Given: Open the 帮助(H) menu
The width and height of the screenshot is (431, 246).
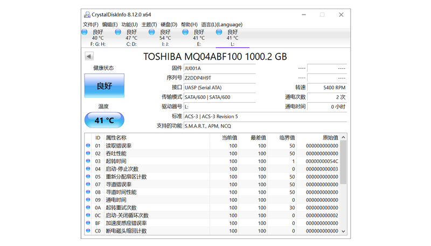Looking at the screenshot, I should click(x=189, y=24).
